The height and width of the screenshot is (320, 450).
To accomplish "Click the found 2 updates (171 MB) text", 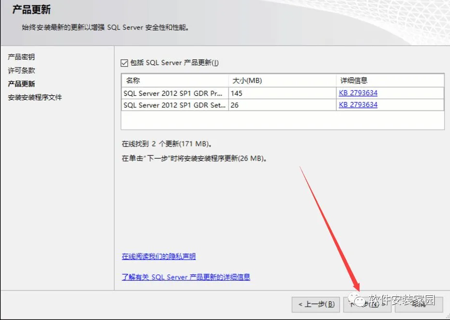I will 167,144.
